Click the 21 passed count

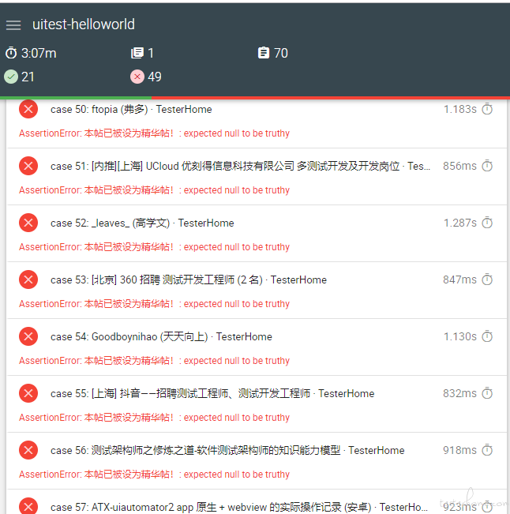click(28, 77)
